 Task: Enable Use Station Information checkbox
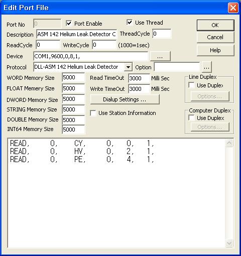93,113
